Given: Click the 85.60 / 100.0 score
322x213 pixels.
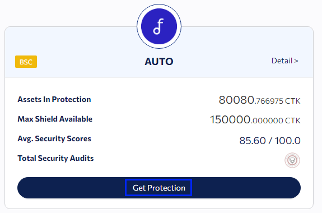Looking at the screenshot, I should pos(270,141).
